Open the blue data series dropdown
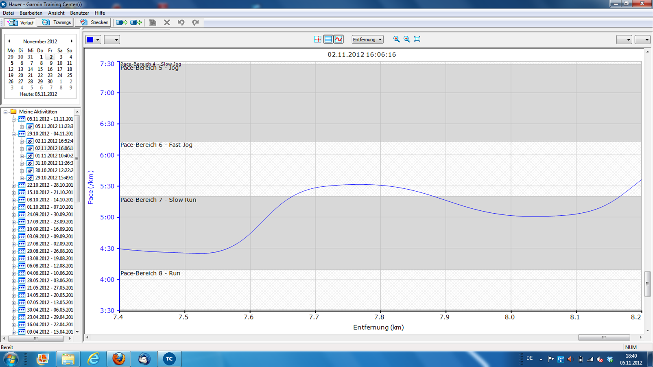The width and height of the screenshot is (653, 367). (x=93, y=39)
